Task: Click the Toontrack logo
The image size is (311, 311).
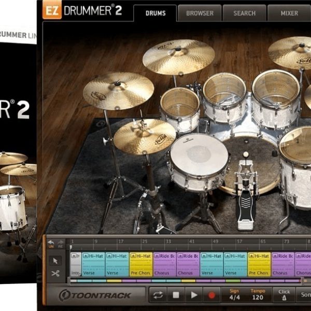Action: point(95,295)
